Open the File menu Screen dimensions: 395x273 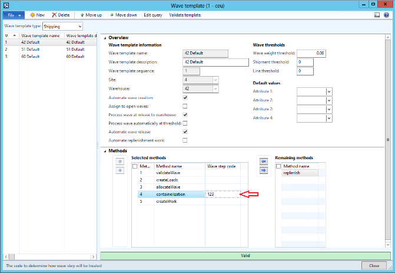click(15, 15)
